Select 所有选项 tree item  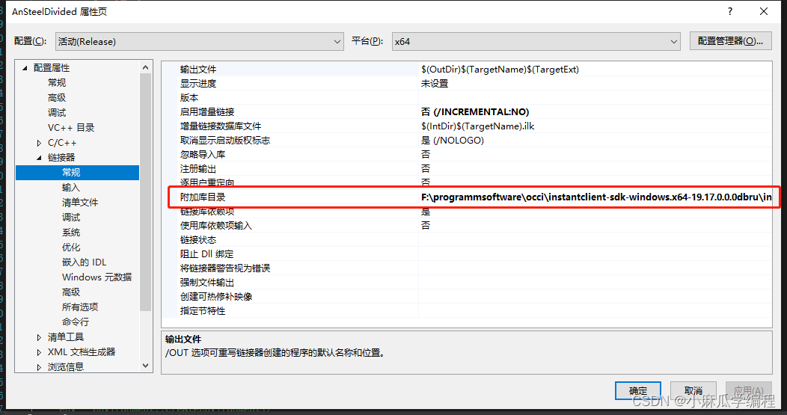point(80,307)
